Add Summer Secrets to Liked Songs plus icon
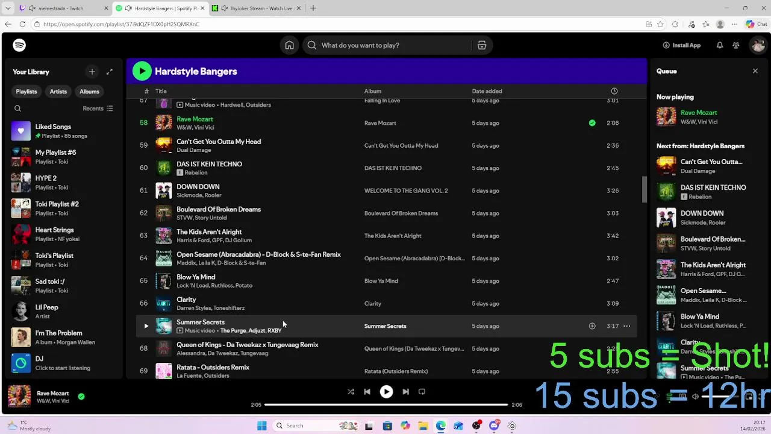The height and width of the screenshot is (434, 771). click(592, 326)
